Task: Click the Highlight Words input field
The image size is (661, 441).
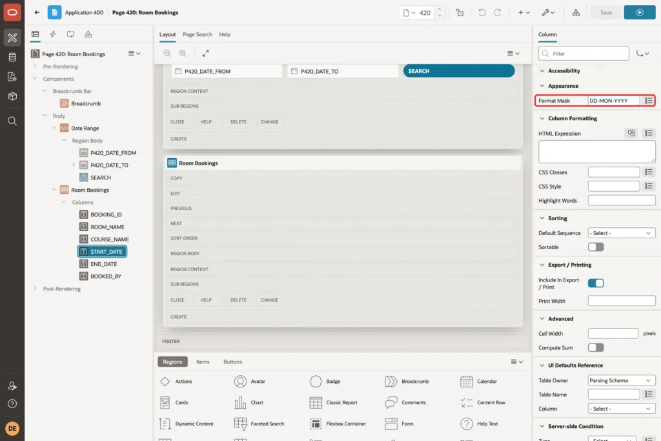Action: (x=622, y=200)
